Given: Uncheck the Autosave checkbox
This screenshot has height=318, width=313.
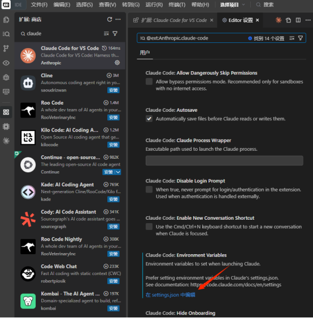Looking at the screenshot, I should [149, 119].
